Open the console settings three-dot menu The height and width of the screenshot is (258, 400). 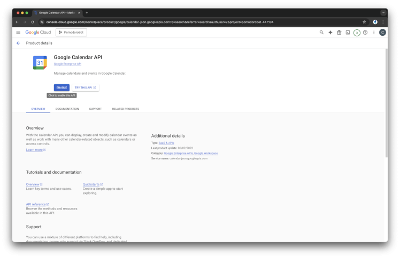coord(374,33)
